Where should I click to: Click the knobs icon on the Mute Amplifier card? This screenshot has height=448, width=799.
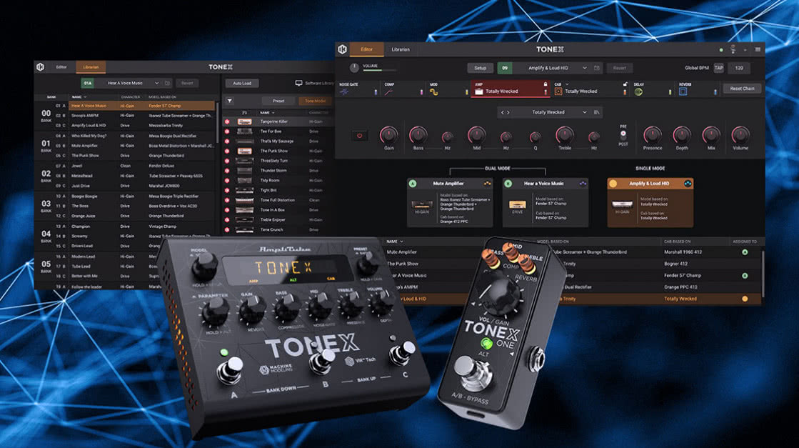(487, 184)
